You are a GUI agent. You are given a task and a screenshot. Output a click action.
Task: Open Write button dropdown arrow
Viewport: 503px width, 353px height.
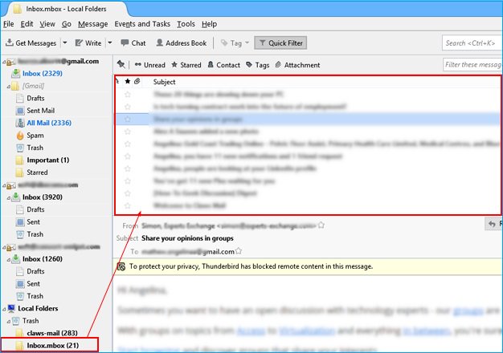coord(110,43)
